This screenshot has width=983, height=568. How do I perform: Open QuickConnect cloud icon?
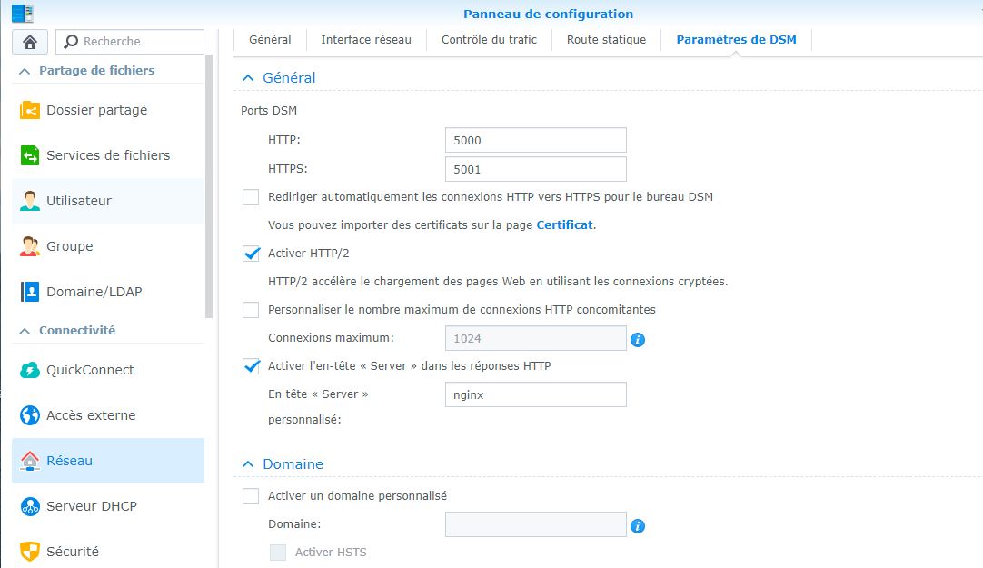(30, 370)
